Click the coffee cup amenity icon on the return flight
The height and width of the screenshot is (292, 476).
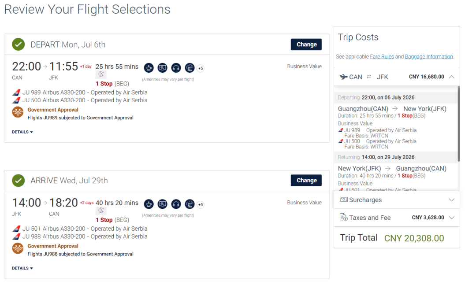click(149, 204)
